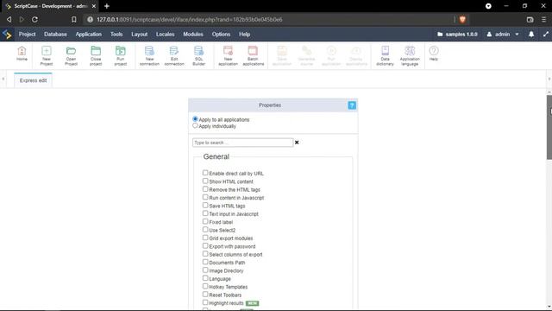552x311 pixels.
Task: Open the Data dictionary tool
Action: (386, 55)
